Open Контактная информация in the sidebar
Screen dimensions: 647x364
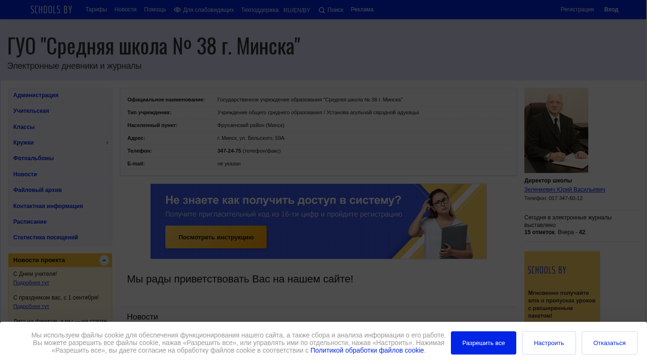tap(60, 206)
